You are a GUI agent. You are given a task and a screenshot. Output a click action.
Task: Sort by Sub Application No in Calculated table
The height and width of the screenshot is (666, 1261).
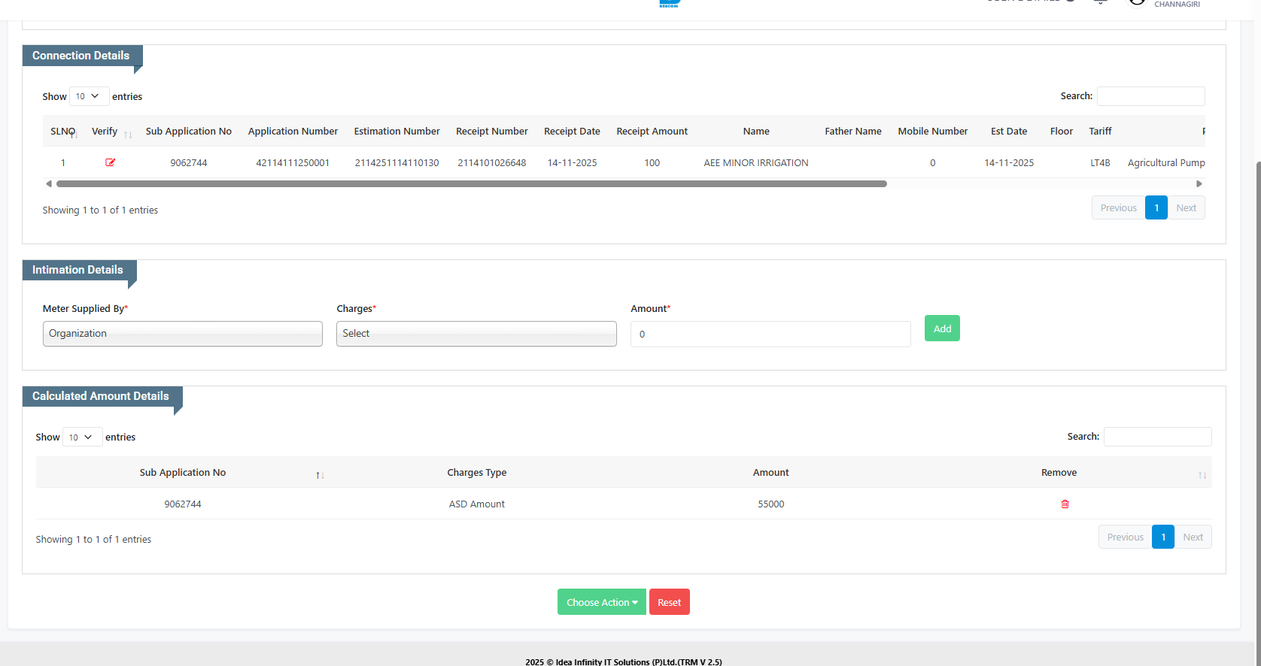tap(320, 475)
